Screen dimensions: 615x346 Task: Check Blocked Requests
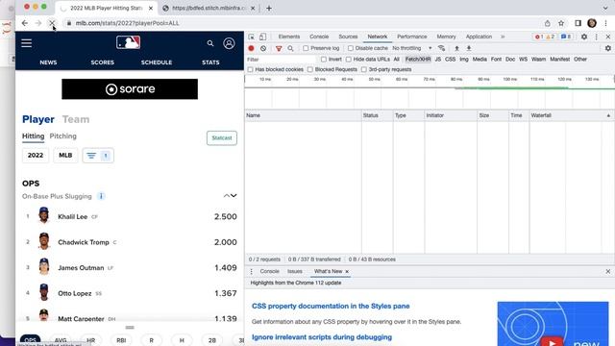[x=310, y=69]
